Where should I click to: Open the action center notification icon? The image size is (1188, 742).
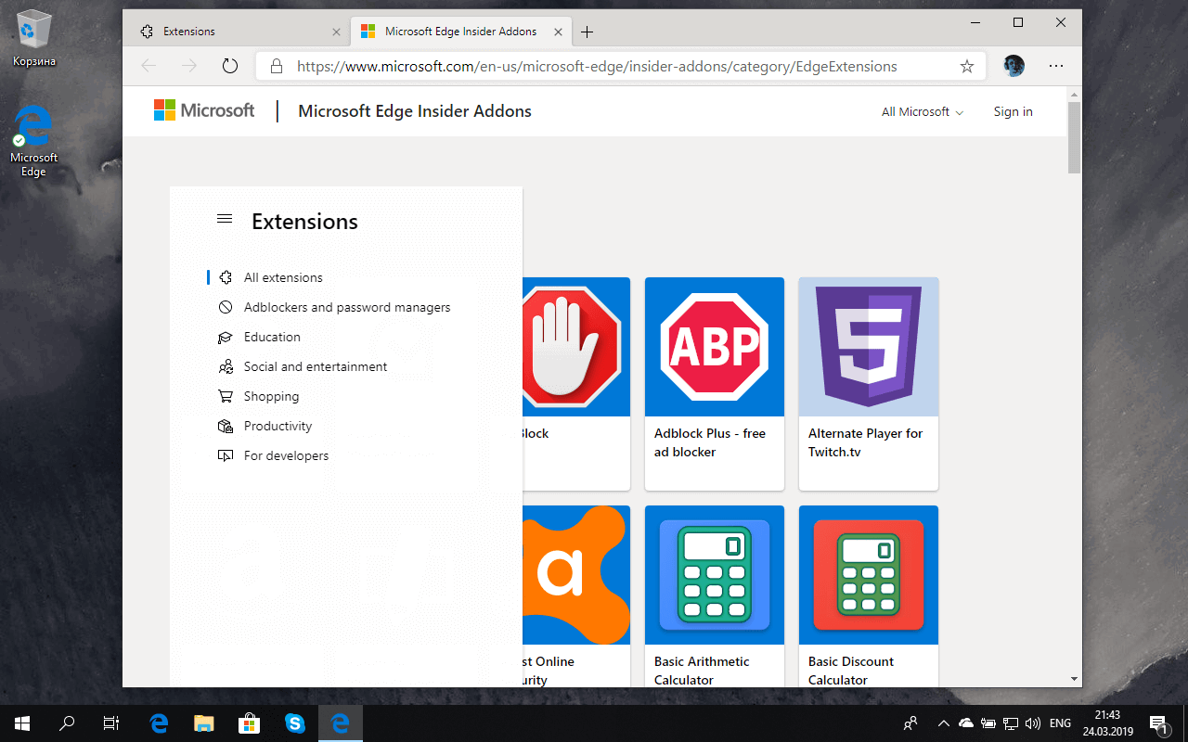[x=1158, y=723]
